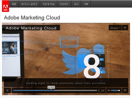Open the 제품 menu
The width and height of the screenshot is (132, 98).
click(x=14, y=4)
